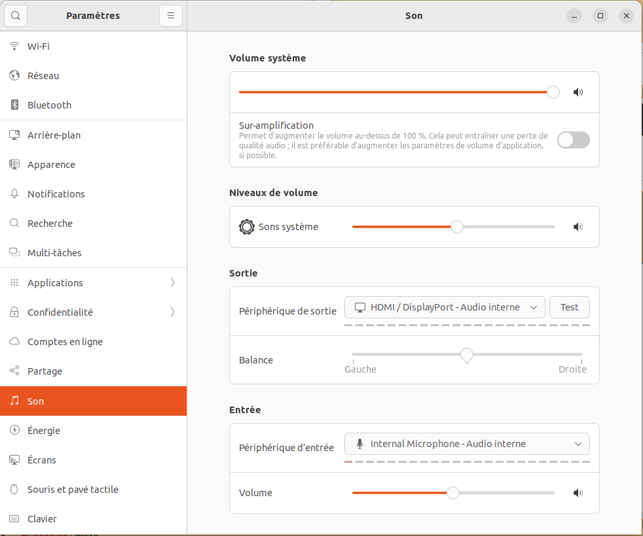Open Souris et pavé tactile settings
Viewport: 643px width, 536px height.
pyautogui.click(x=93, y=490)
